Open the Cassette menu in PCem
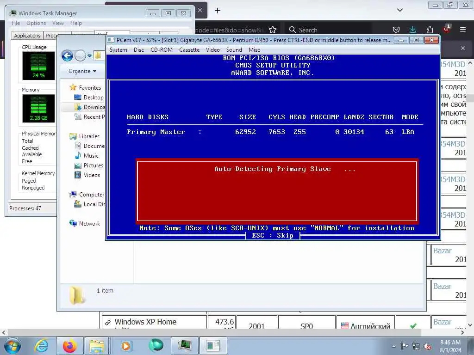The height and width of the screenshot is (355, 474). pos(189,50)
